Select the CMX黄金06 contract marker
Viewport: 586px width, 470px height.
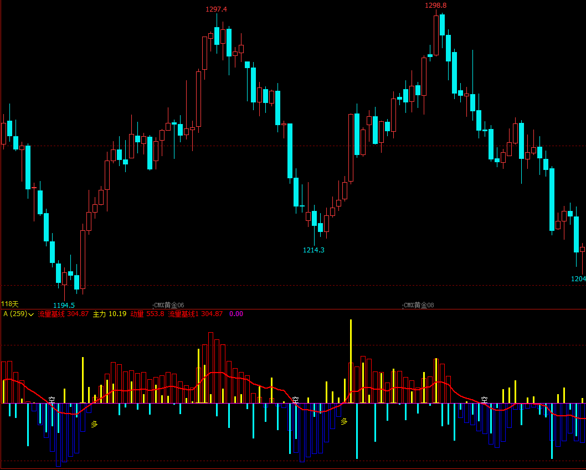pyautogui.click(x=169, y=305)
